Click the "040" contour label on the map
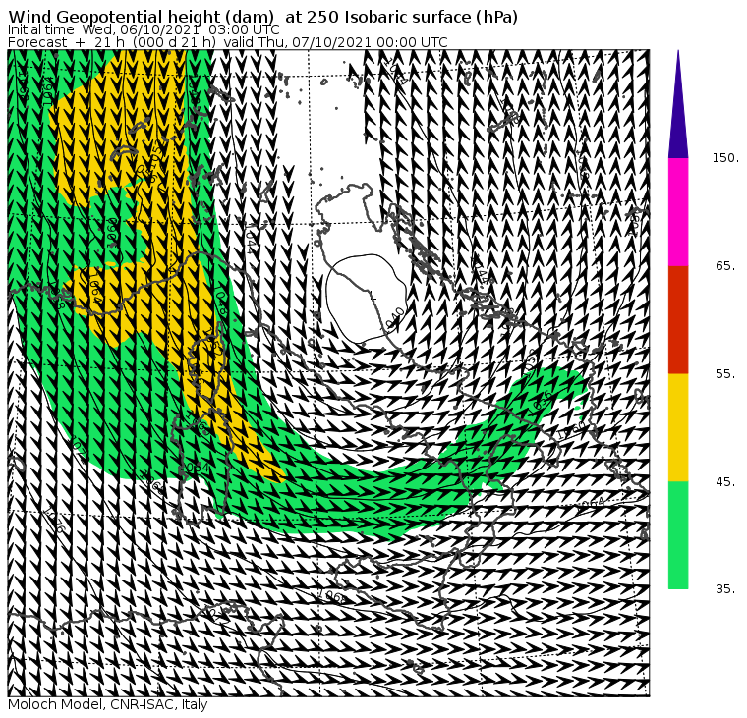747x718 pixels. [x=395, y=319]
